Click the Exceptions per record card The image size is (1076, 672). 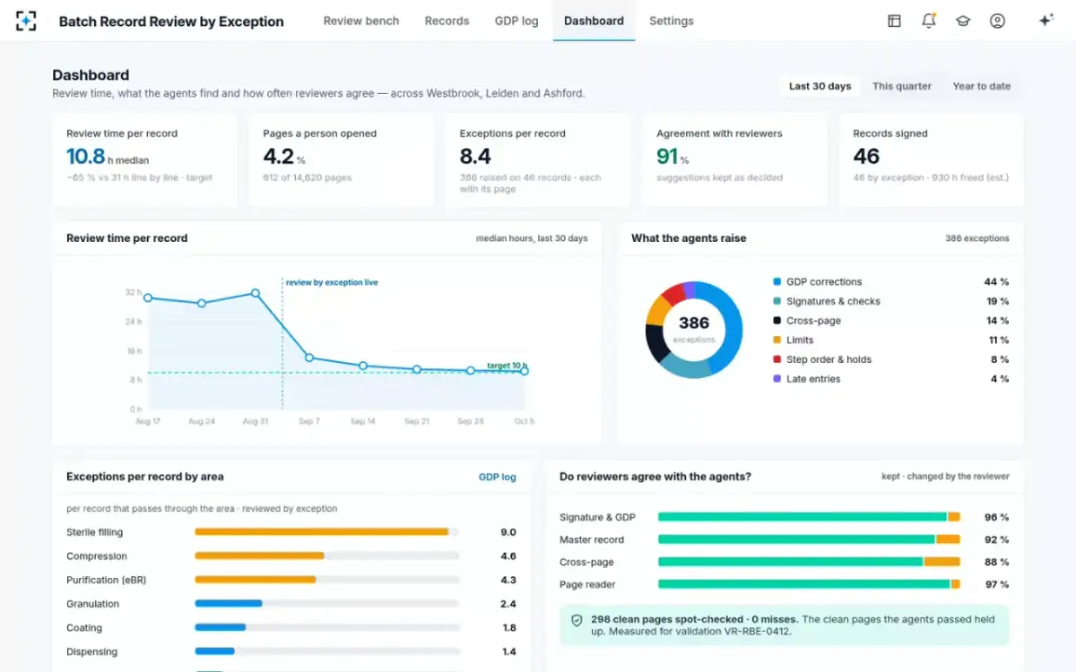click(538, 160)
